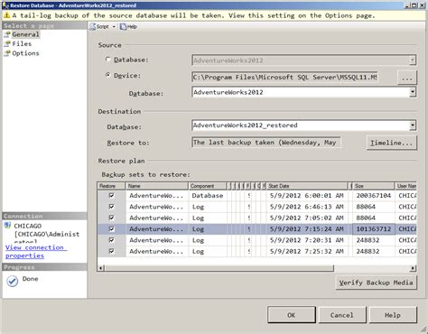Uncheck restore for Log backup 7:25:32 AM
428x334 pixels.
coord(111,251)
